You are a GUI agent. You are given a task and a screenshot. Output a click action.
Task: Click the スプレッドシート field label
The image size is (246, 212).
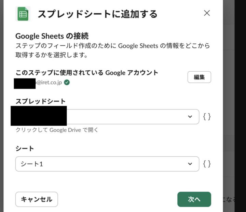tap(40, 101)
